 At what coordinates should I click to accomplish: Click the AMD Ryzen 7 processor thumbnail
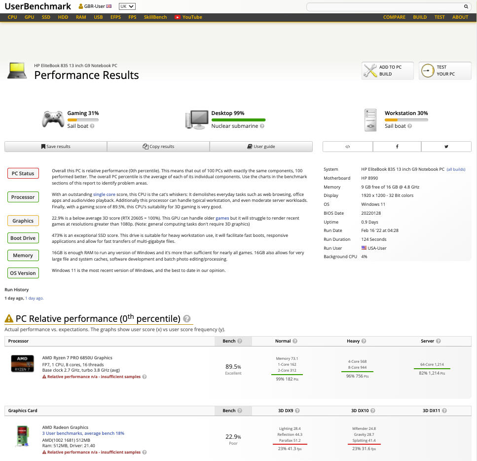tap(22, 363)
